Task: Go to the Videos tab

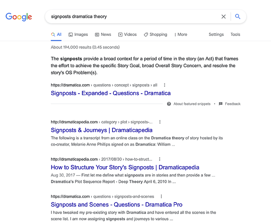Action: [x=128, y=34]
